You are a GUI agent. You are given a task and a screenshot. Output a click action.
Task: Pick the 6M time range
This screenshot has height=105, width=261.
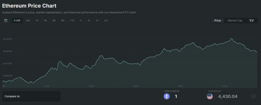pos(63,21)
